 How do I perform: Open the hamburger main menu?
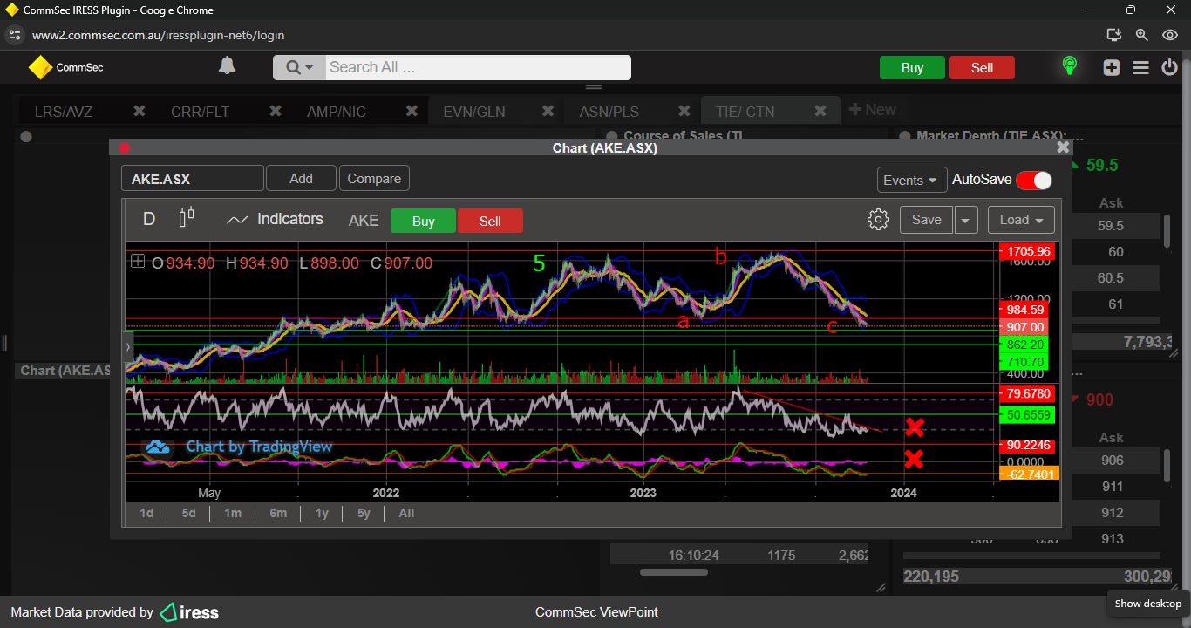tap(1140, 67)
